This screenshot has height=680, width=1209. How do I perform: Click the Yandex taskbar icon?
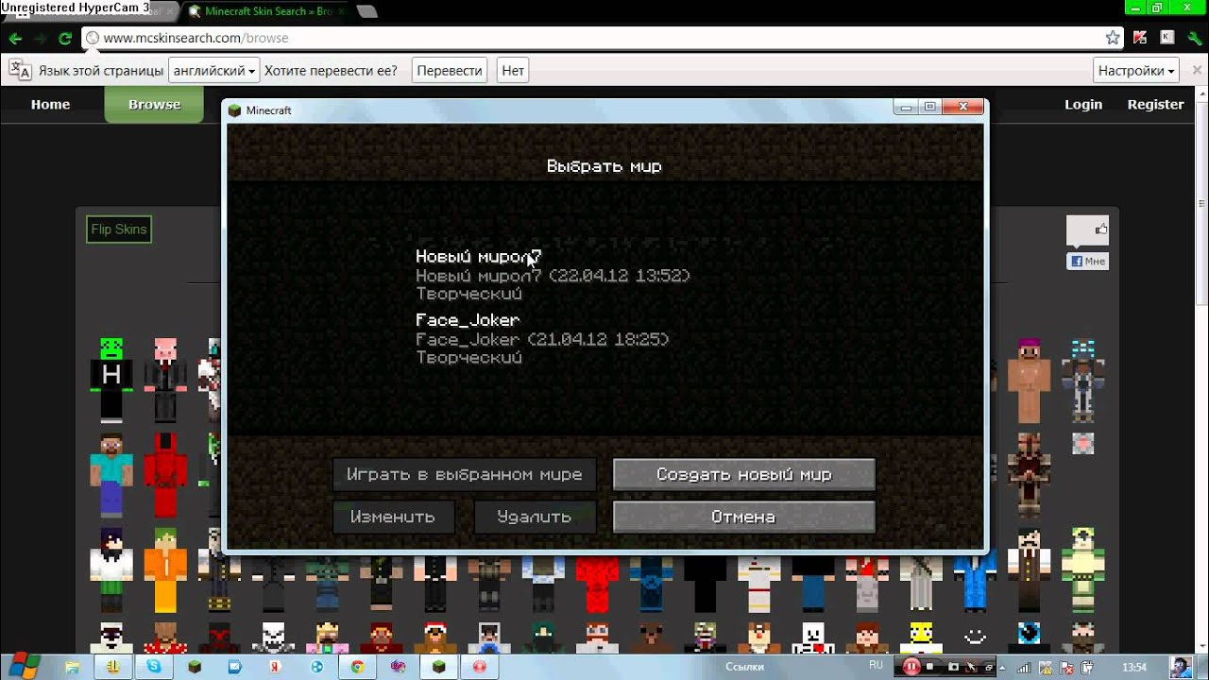[x=276, y=667]
